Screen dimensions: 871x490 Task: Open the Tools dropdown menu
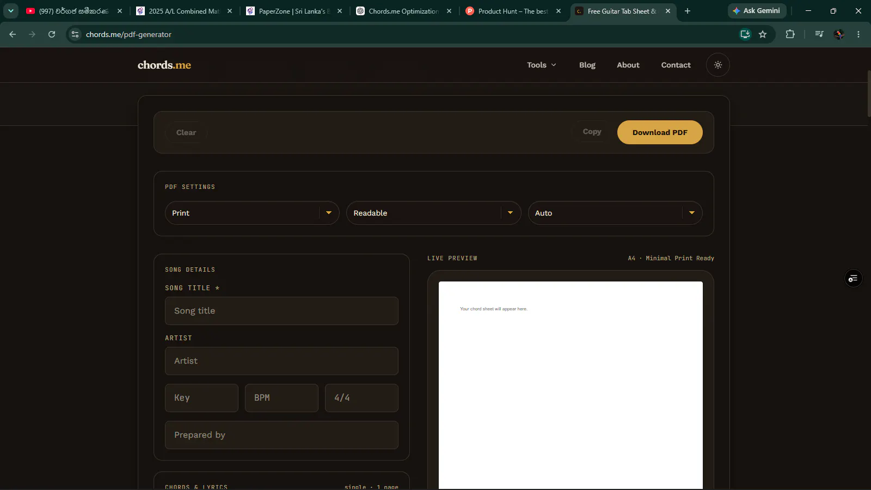point(542,65)
